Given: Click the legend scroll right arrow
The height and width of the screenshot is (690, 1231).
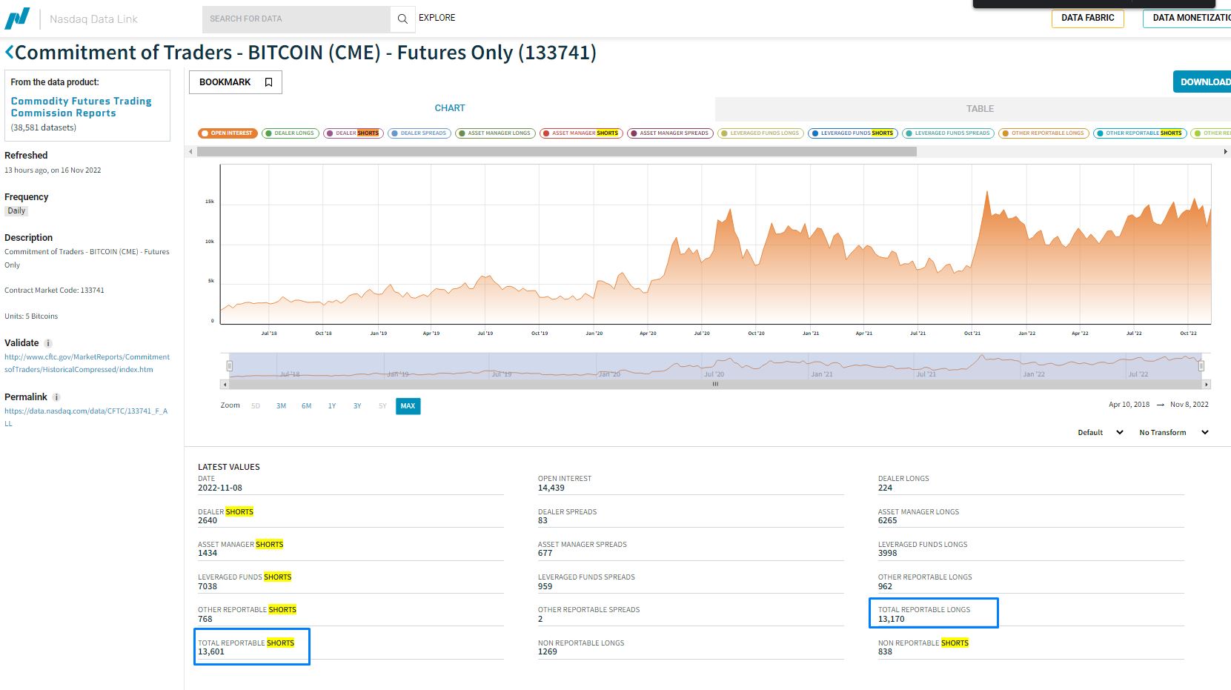Looking at the screenshot, I should coord(1225,151).
